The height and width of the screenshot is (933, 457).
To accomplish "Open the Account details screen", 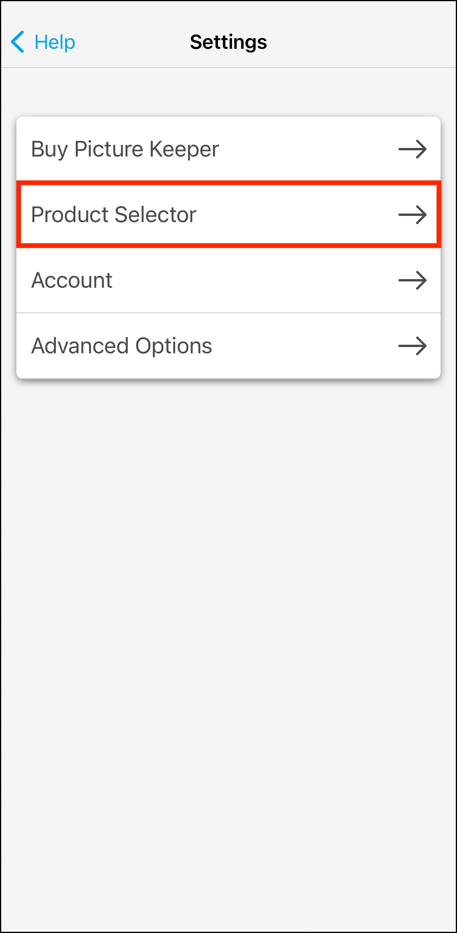I will click(228, 280).
